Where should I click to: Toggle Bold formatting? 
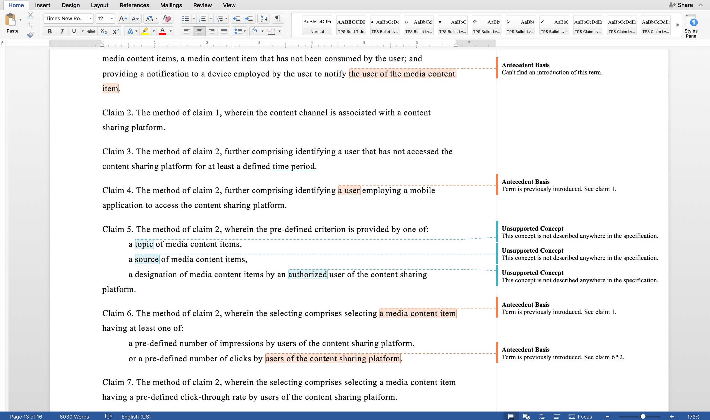click(x=50, y=31)
